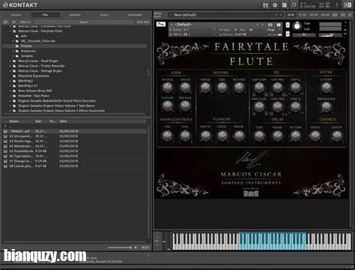Click the folder icon of Maschine Expansions

[14, 76]
